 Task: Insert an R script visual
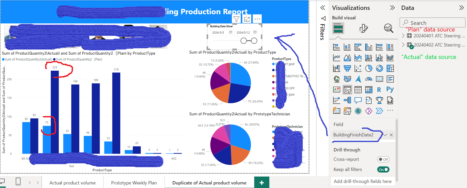click(379, 90)
